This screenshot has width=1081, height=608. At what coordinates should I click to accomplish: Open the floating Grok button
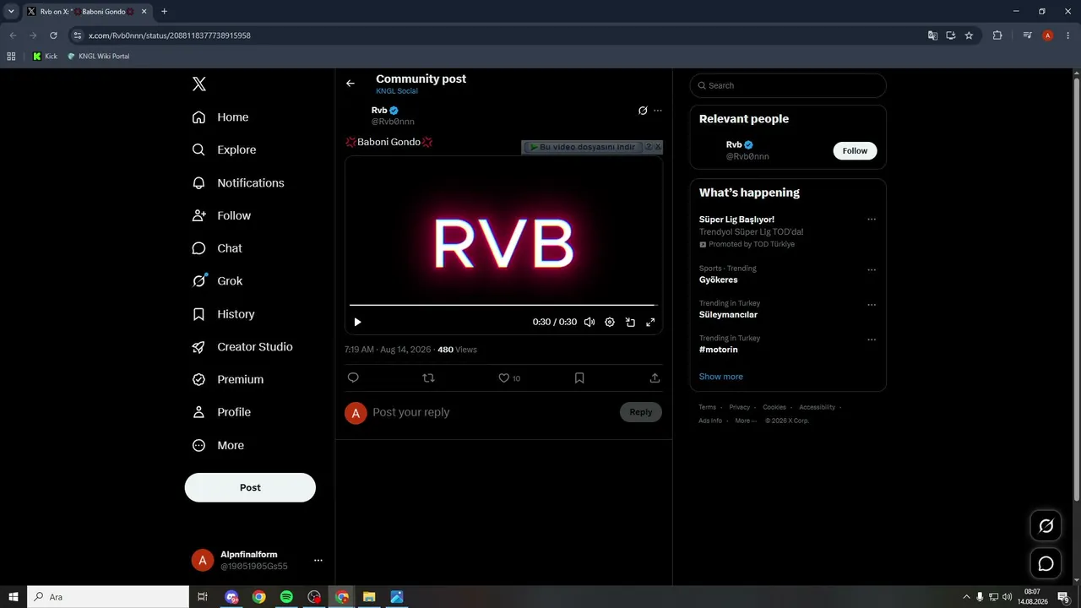click(x=1046, y=526)
